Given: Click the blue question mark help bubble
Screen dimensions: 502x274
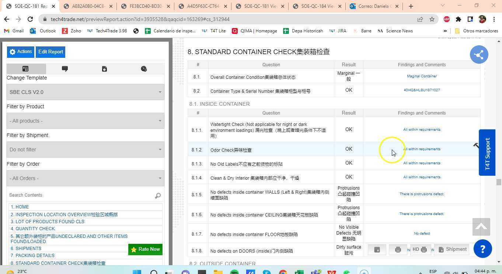Looking at the screenshot, I should pyautogui.click(x=482, y=249).
